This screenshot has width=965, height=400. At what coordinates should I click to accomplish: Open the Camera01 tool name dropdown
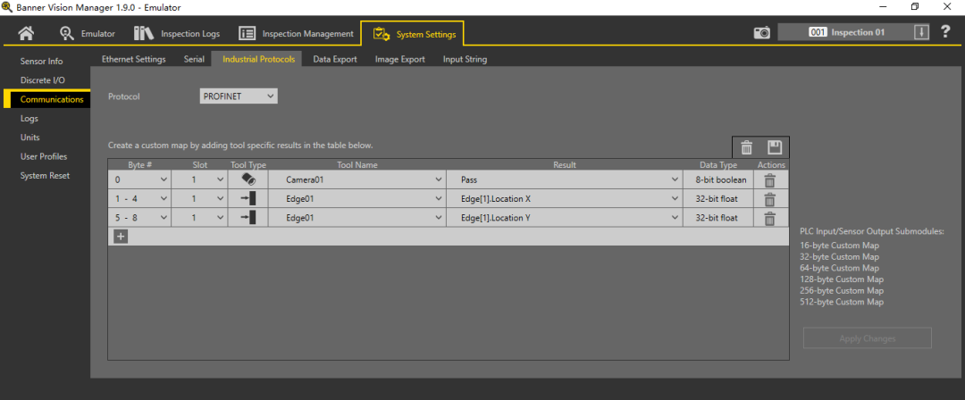click(x=357, y=180)
